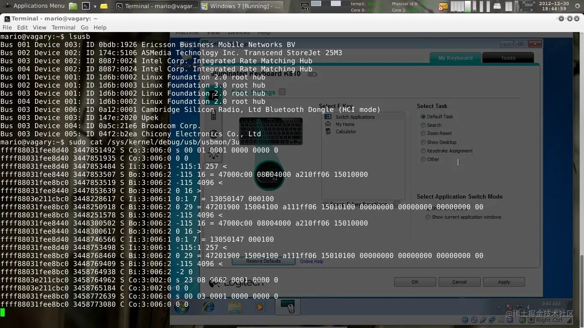
Task: Switch to the Tools tab in the Logitech window
Action: [508, 58]
